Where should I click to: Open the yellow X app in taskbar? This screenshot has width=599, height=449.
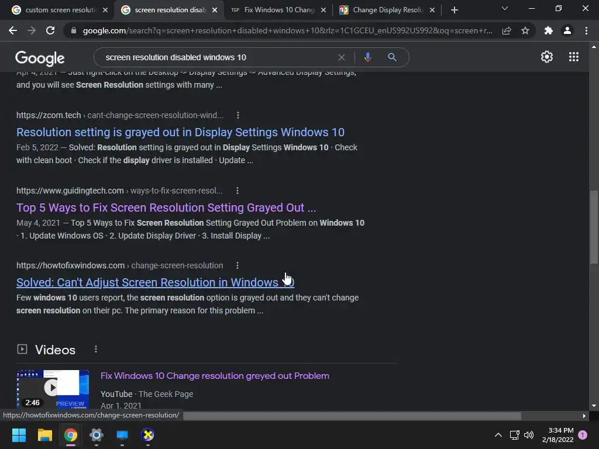(x=148, y=435)
